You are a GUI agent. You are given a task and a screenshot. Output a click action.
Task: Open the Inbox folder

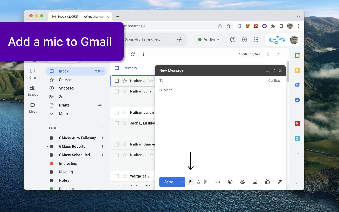76,71
